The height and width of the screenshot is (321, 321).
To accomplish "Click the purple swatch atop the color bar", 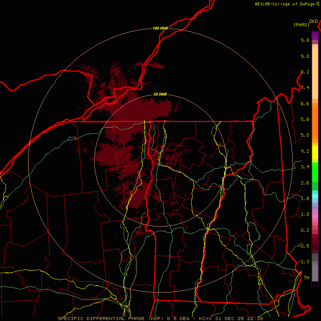I will 315,36.
